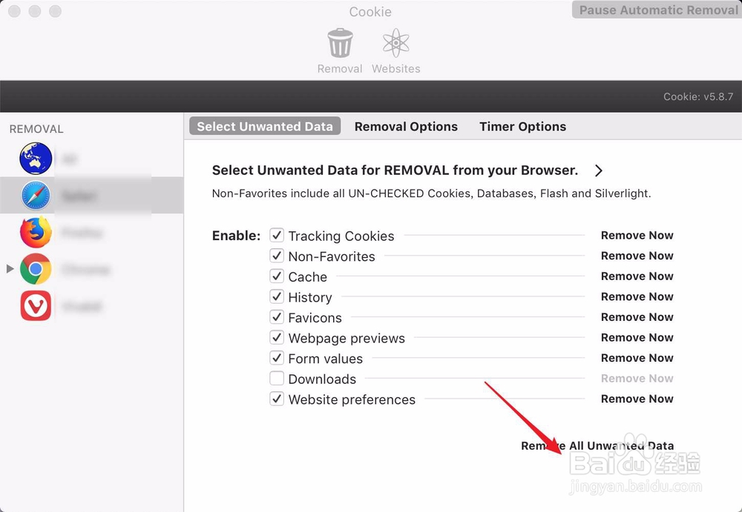Click Remove Now for History
Screen dimensions: 742x512
tap(637, 296)
